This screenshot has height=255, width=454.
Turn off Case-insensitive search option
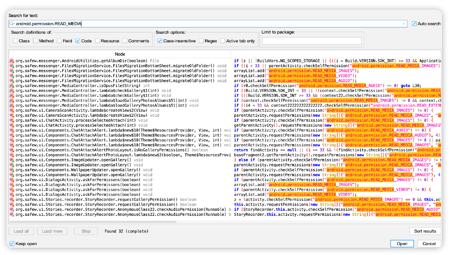pos(160,41)
